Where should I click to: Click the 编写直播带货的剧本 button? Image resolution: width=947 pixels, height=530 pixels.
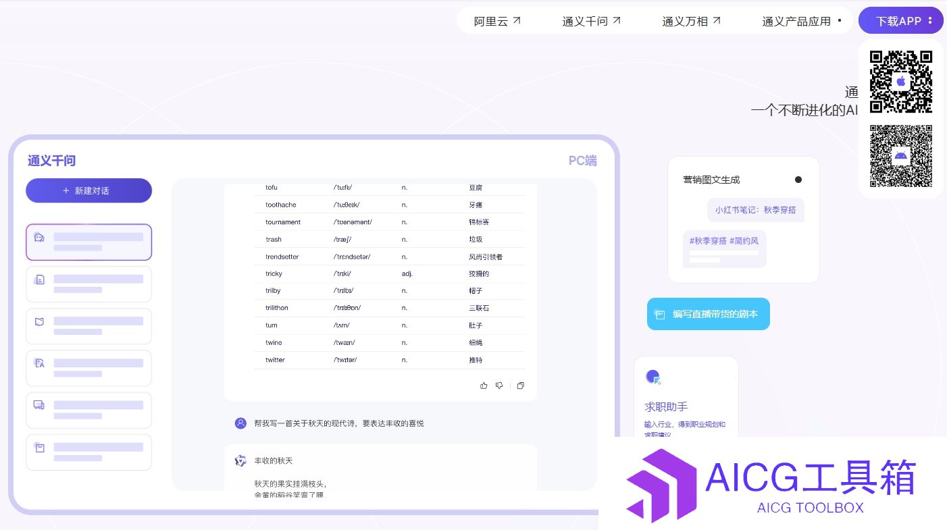(709, 314)
